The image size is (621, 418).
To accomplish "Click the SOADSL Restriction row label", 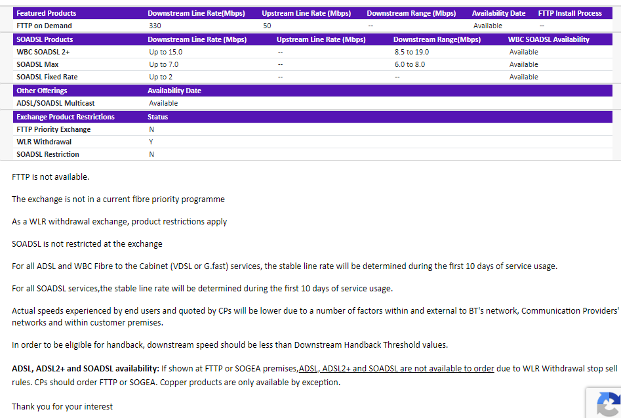I will 48,154.
